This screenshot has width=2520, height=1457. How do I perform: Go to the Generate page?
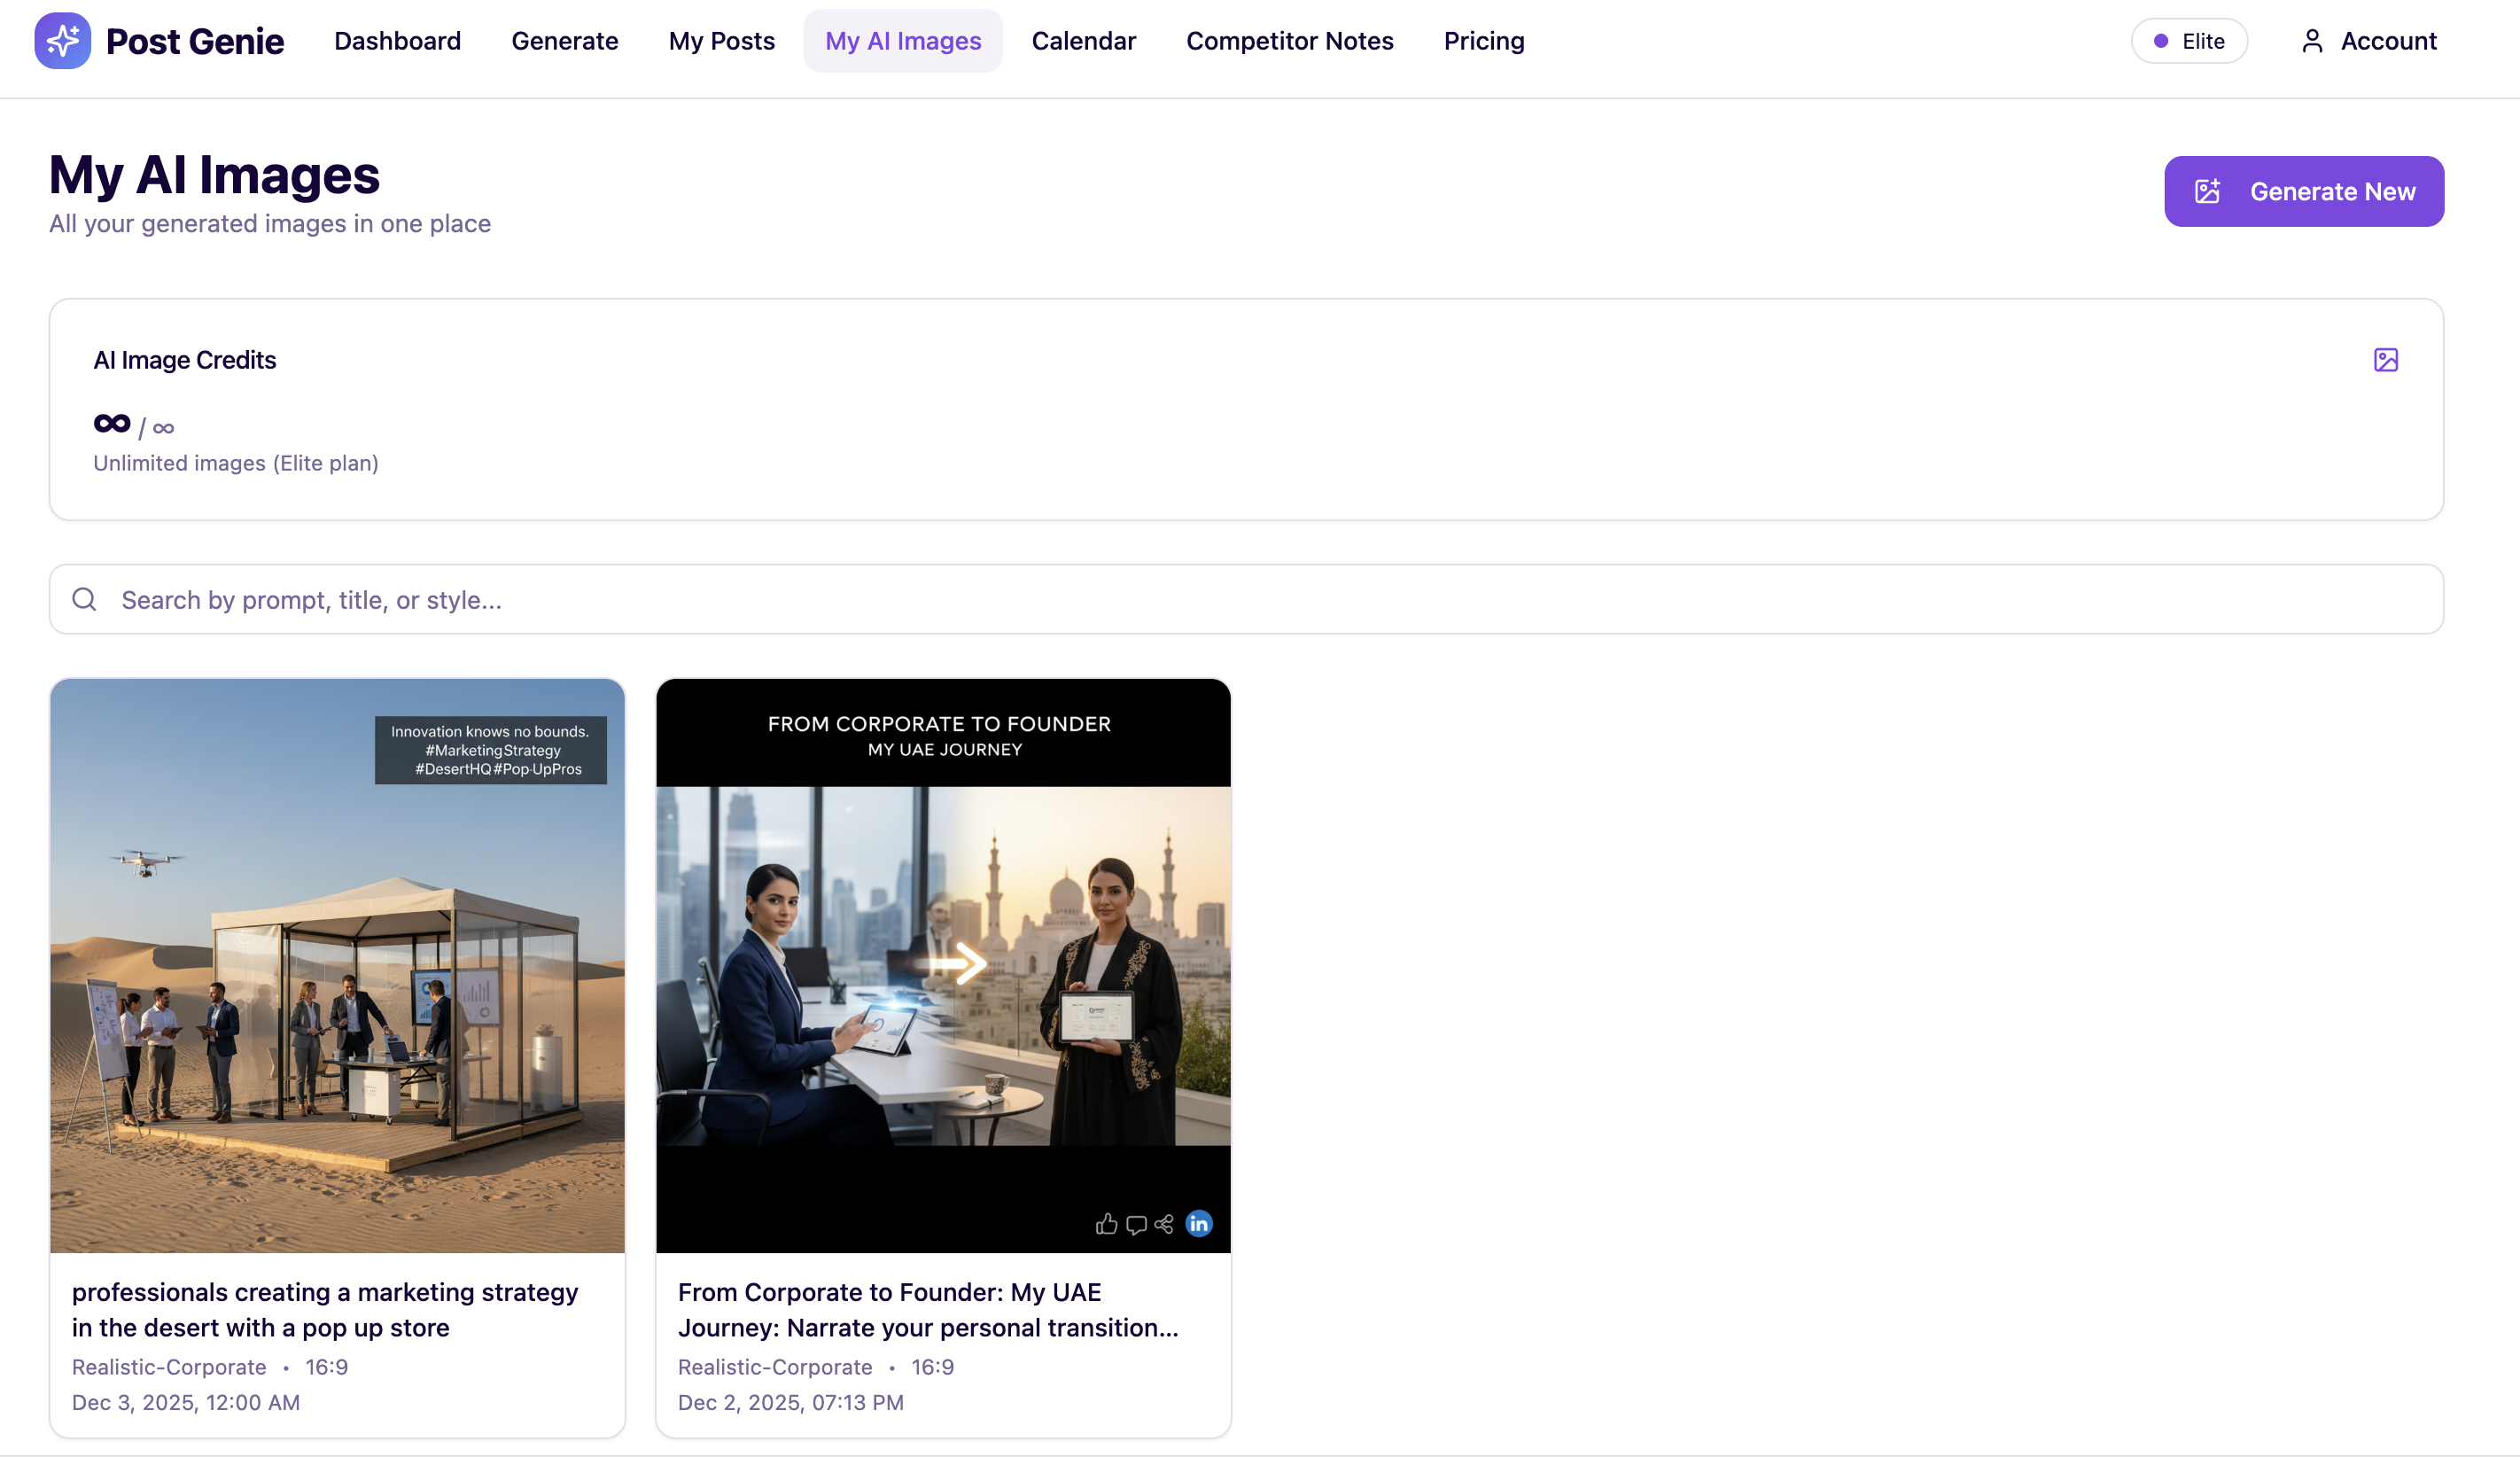pyautogui.click(x=564, y=41)
